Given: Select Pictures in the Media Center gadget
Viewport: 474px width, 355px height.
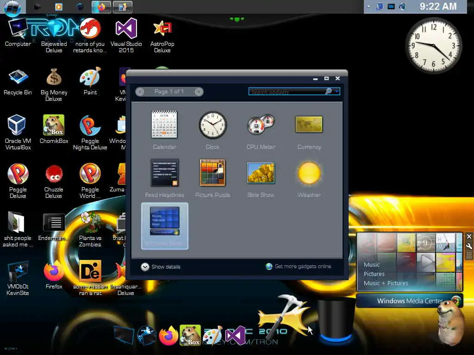Looking at the screenshot, I should [374, 274].
